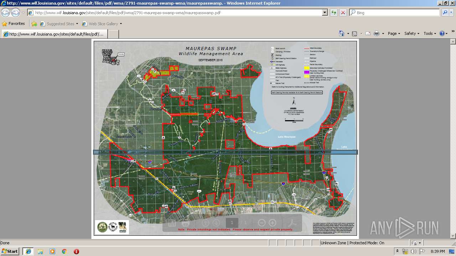
Task: Click the Suggested Sites link
Action: (x=58, y=24)
